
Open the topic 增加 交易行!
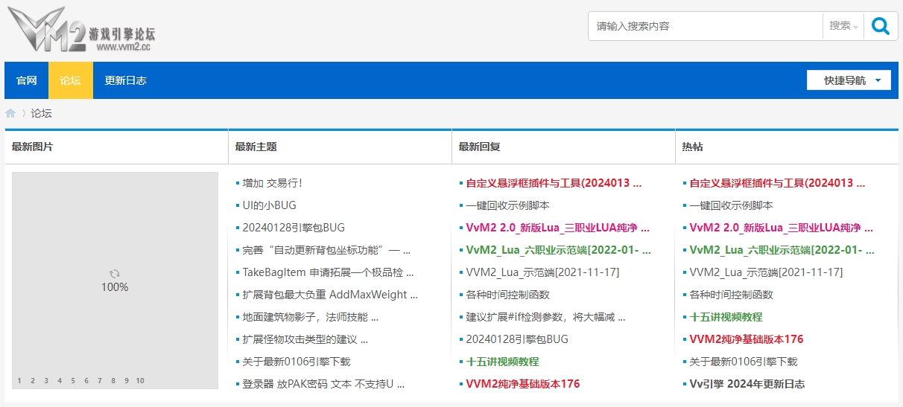click(x=272, y=183)
